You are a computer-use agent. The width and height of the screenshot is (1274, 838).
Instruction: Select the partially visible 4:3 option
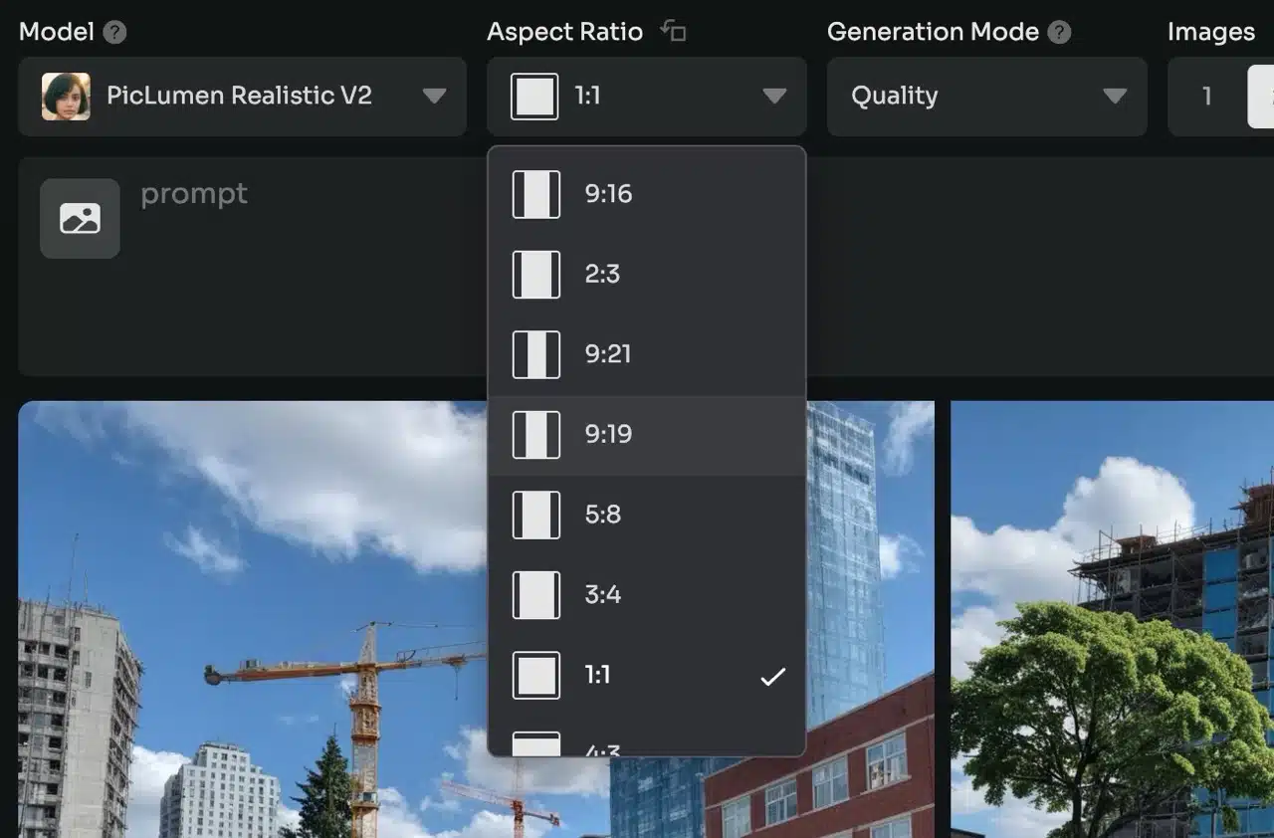click(x=647, y=744)
